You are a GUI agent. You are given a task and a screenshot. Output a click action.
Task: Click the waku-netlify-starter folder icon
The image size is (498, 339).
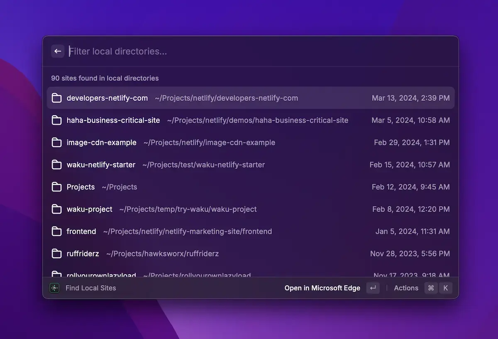(56, 165)
